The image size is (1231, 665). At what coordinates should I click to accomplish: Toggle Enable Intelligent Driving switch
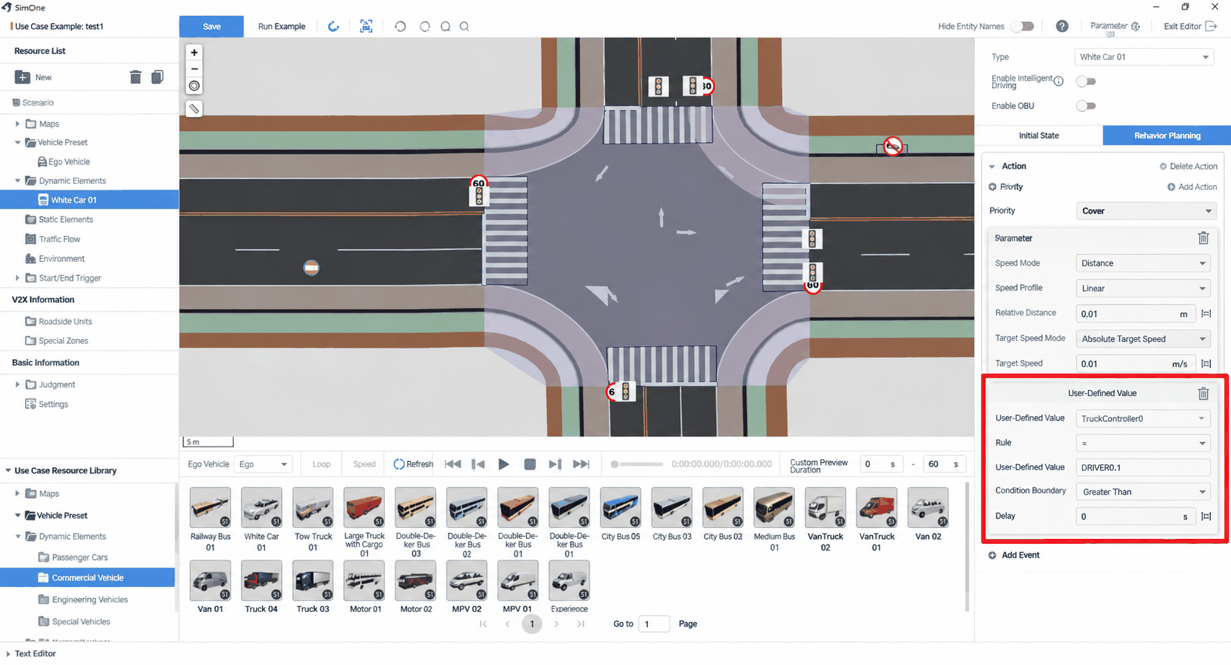click(x=1086, y=82)
